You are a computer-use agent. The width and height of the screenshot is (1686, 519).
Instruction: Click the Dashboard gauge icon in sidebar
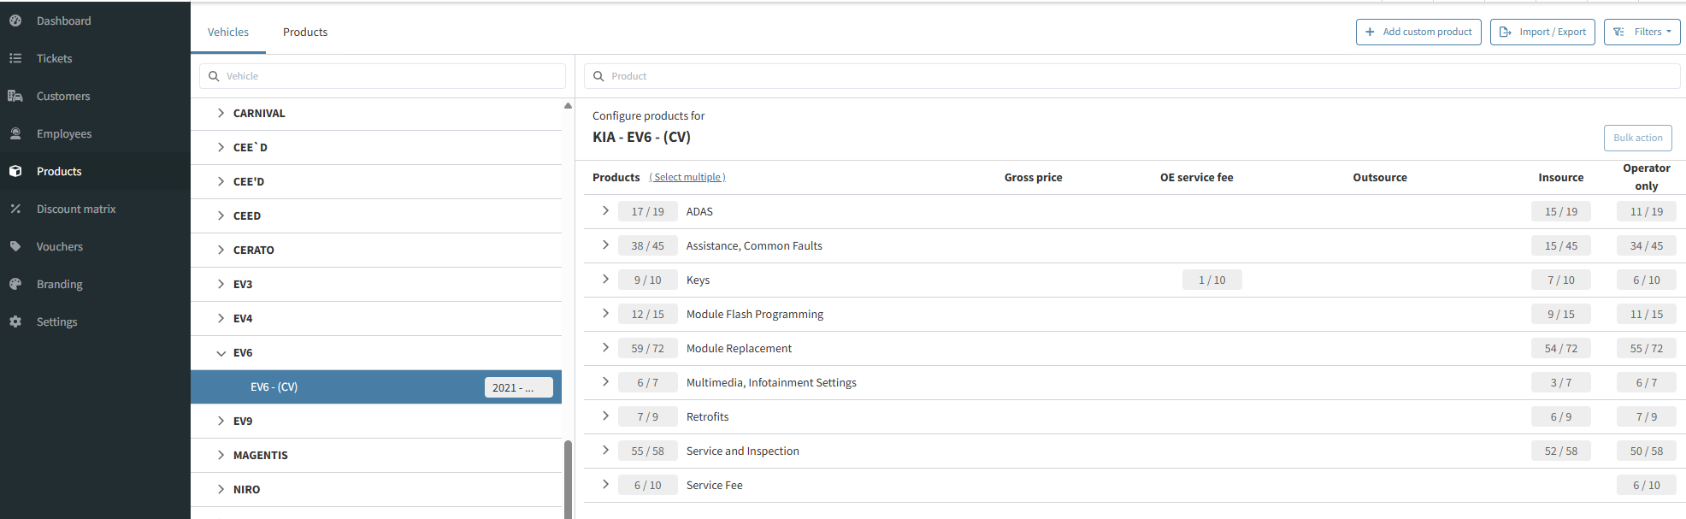[15, 21]
